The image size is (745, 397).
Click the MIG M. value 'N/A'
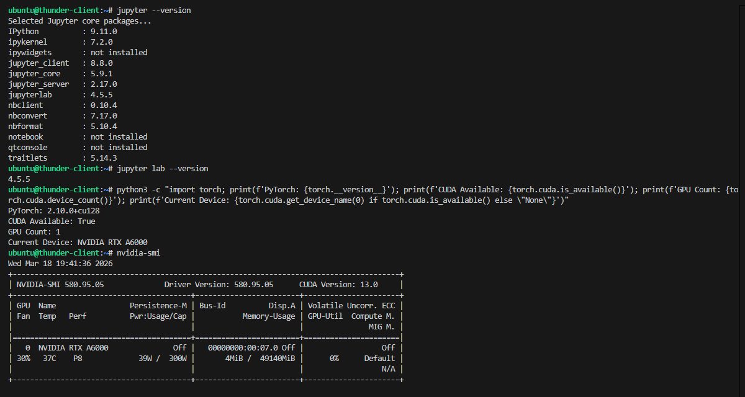pos(389,369)
